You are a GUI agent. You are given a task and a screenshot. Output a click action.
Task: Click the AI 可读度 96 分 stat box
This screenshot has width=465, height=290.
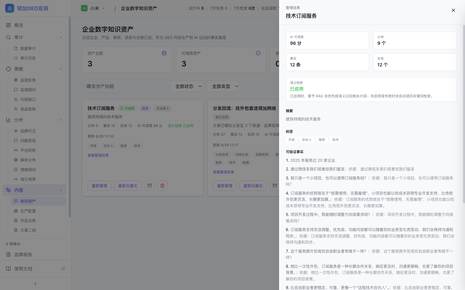[327, 40]
